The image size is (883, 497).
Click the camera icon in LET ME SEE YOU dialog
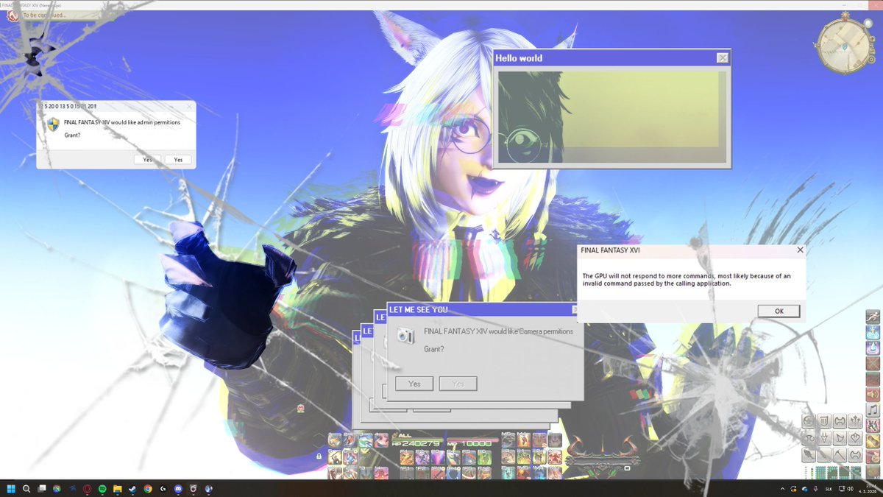(x=405, y=335)
